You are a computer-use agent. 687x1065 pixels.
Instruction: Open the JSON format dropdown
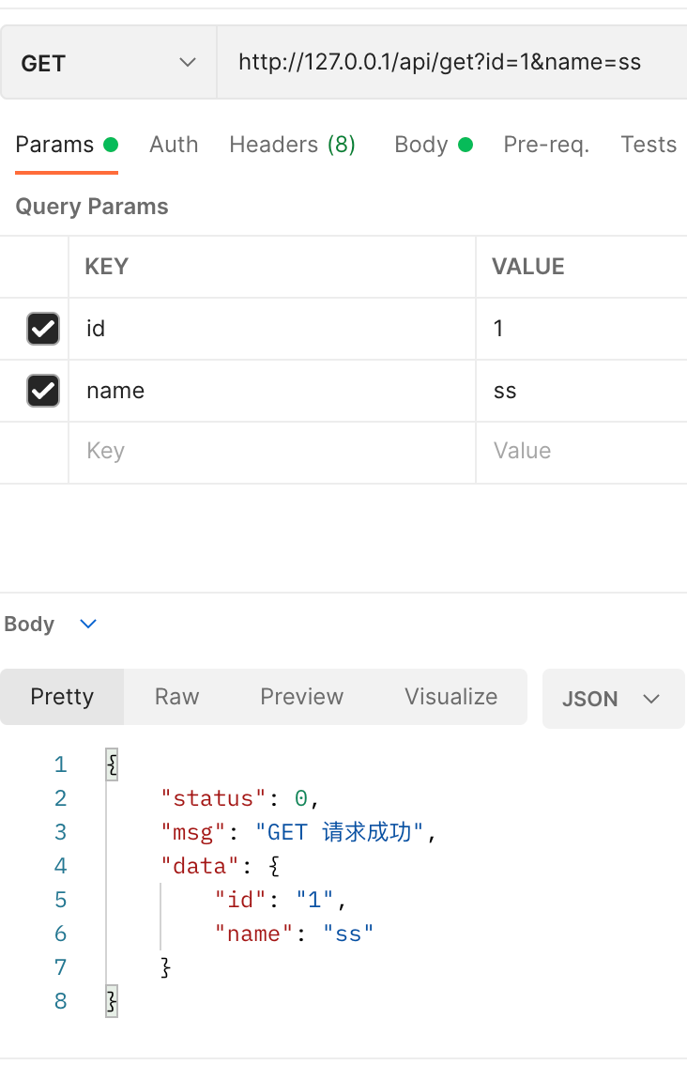coord(613,699)
